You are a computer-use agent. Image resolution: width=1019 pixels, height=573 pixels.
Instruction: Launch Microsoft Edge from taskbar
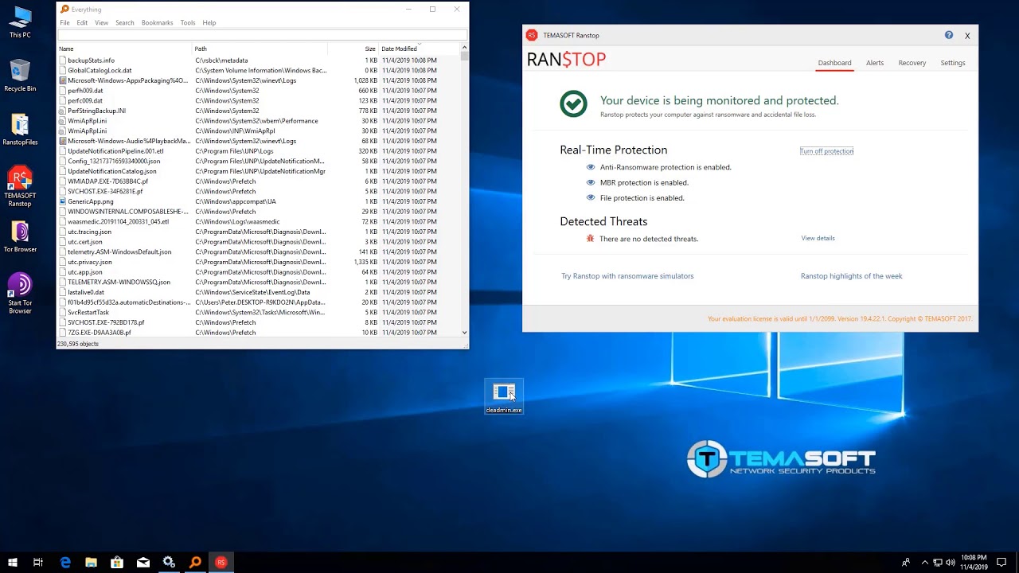(65, 563)
